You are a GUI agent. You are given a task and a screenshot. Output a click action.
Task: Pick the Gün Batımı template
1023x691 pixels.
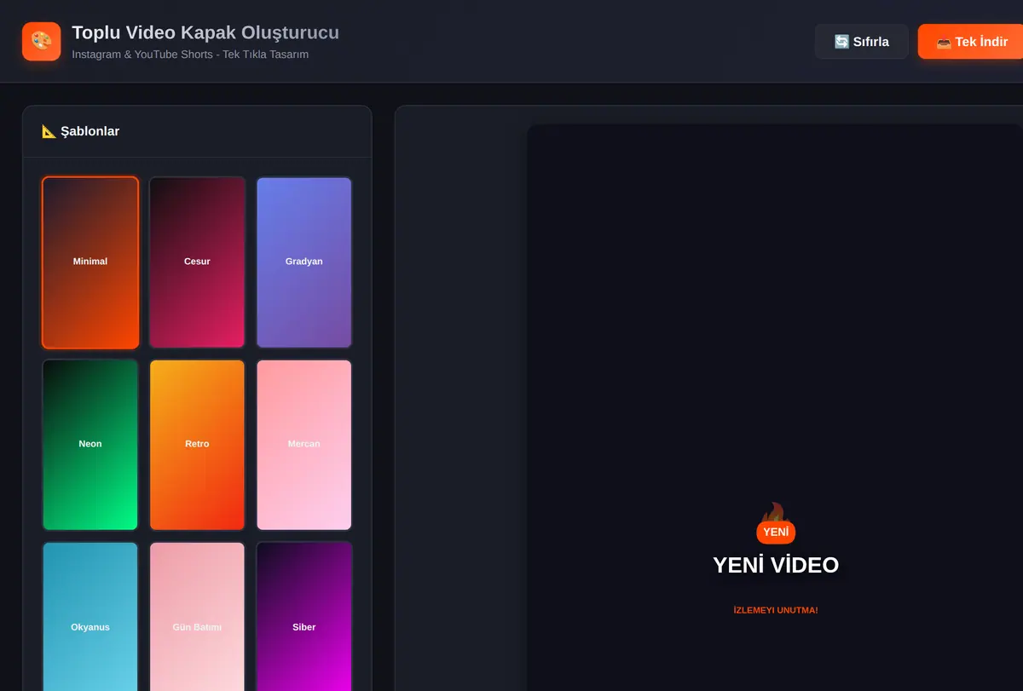tap(197, 617)
